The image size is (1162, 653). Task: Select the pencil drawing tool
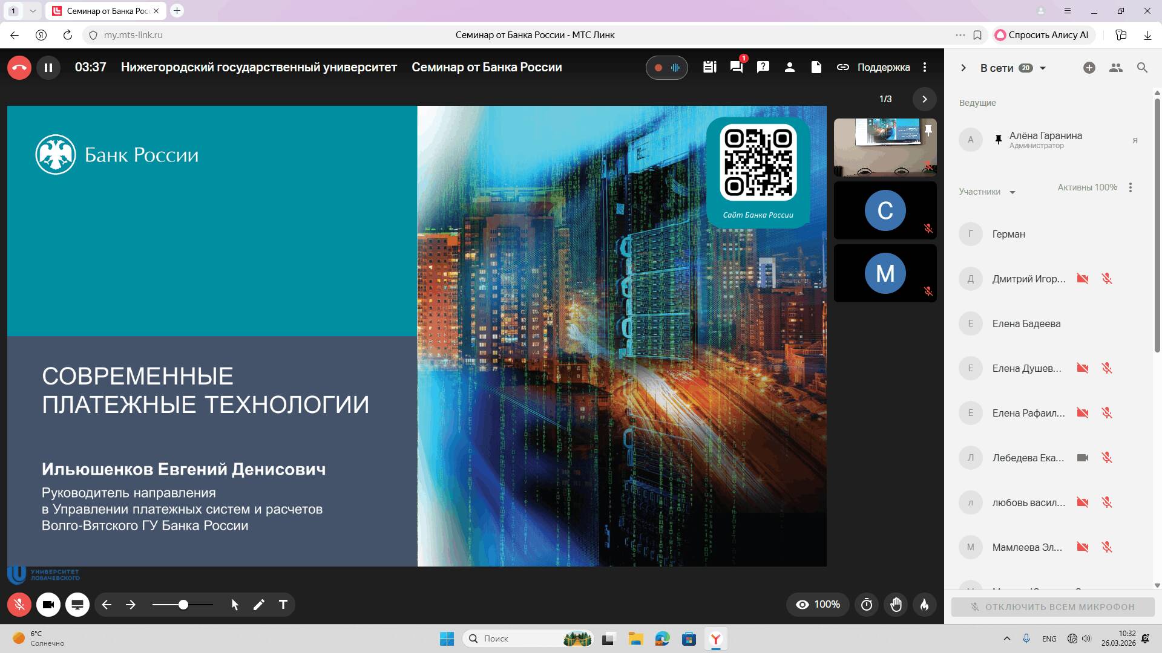[x=259, y=605]
